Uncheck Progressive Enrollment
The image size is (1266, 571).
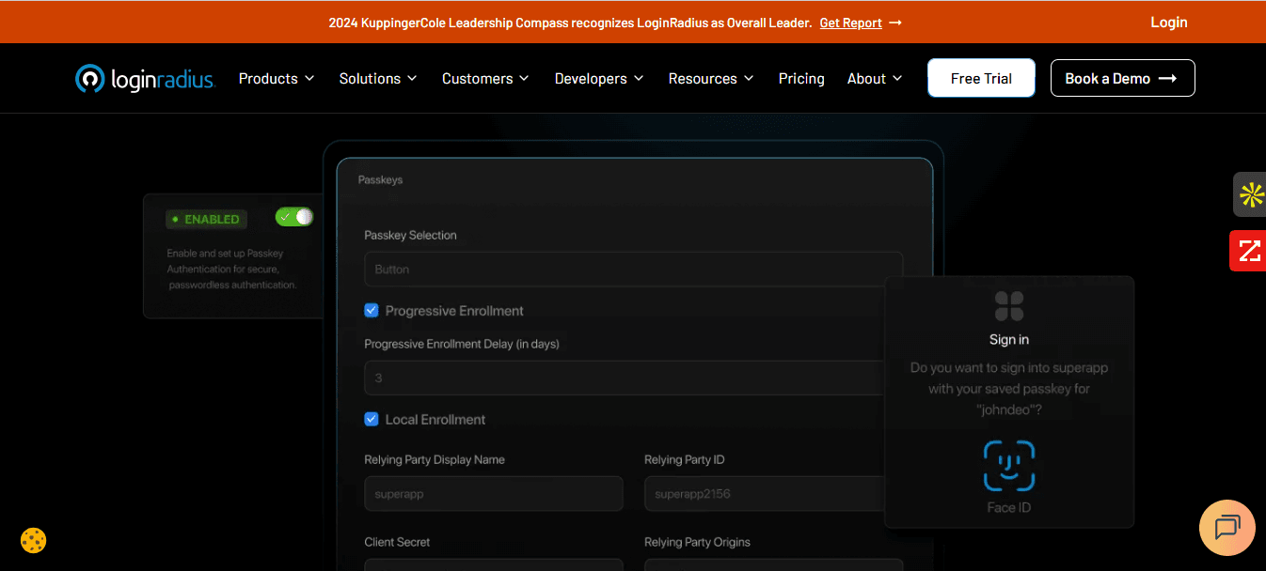[x=371, y=310]
